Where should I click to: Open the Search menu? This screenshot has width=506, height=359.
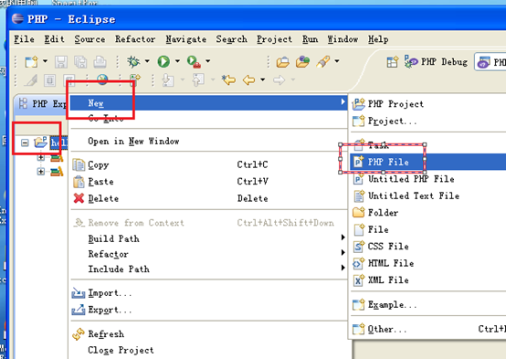click(231, 39)
